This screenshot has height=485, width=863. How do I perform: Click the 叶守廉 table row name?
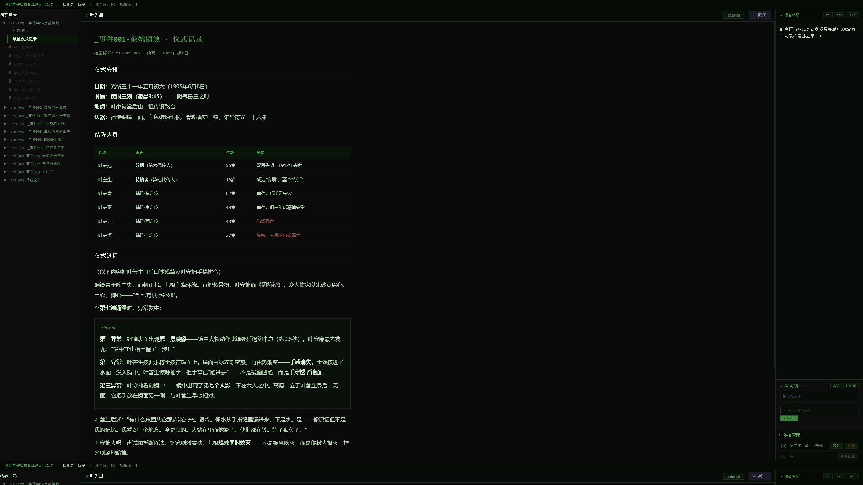point(105,194)
